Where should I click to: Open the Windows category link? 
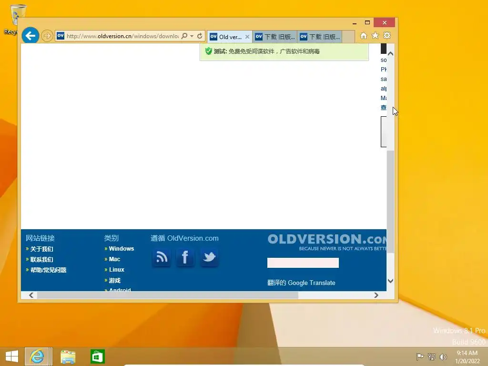coord(122,249)
